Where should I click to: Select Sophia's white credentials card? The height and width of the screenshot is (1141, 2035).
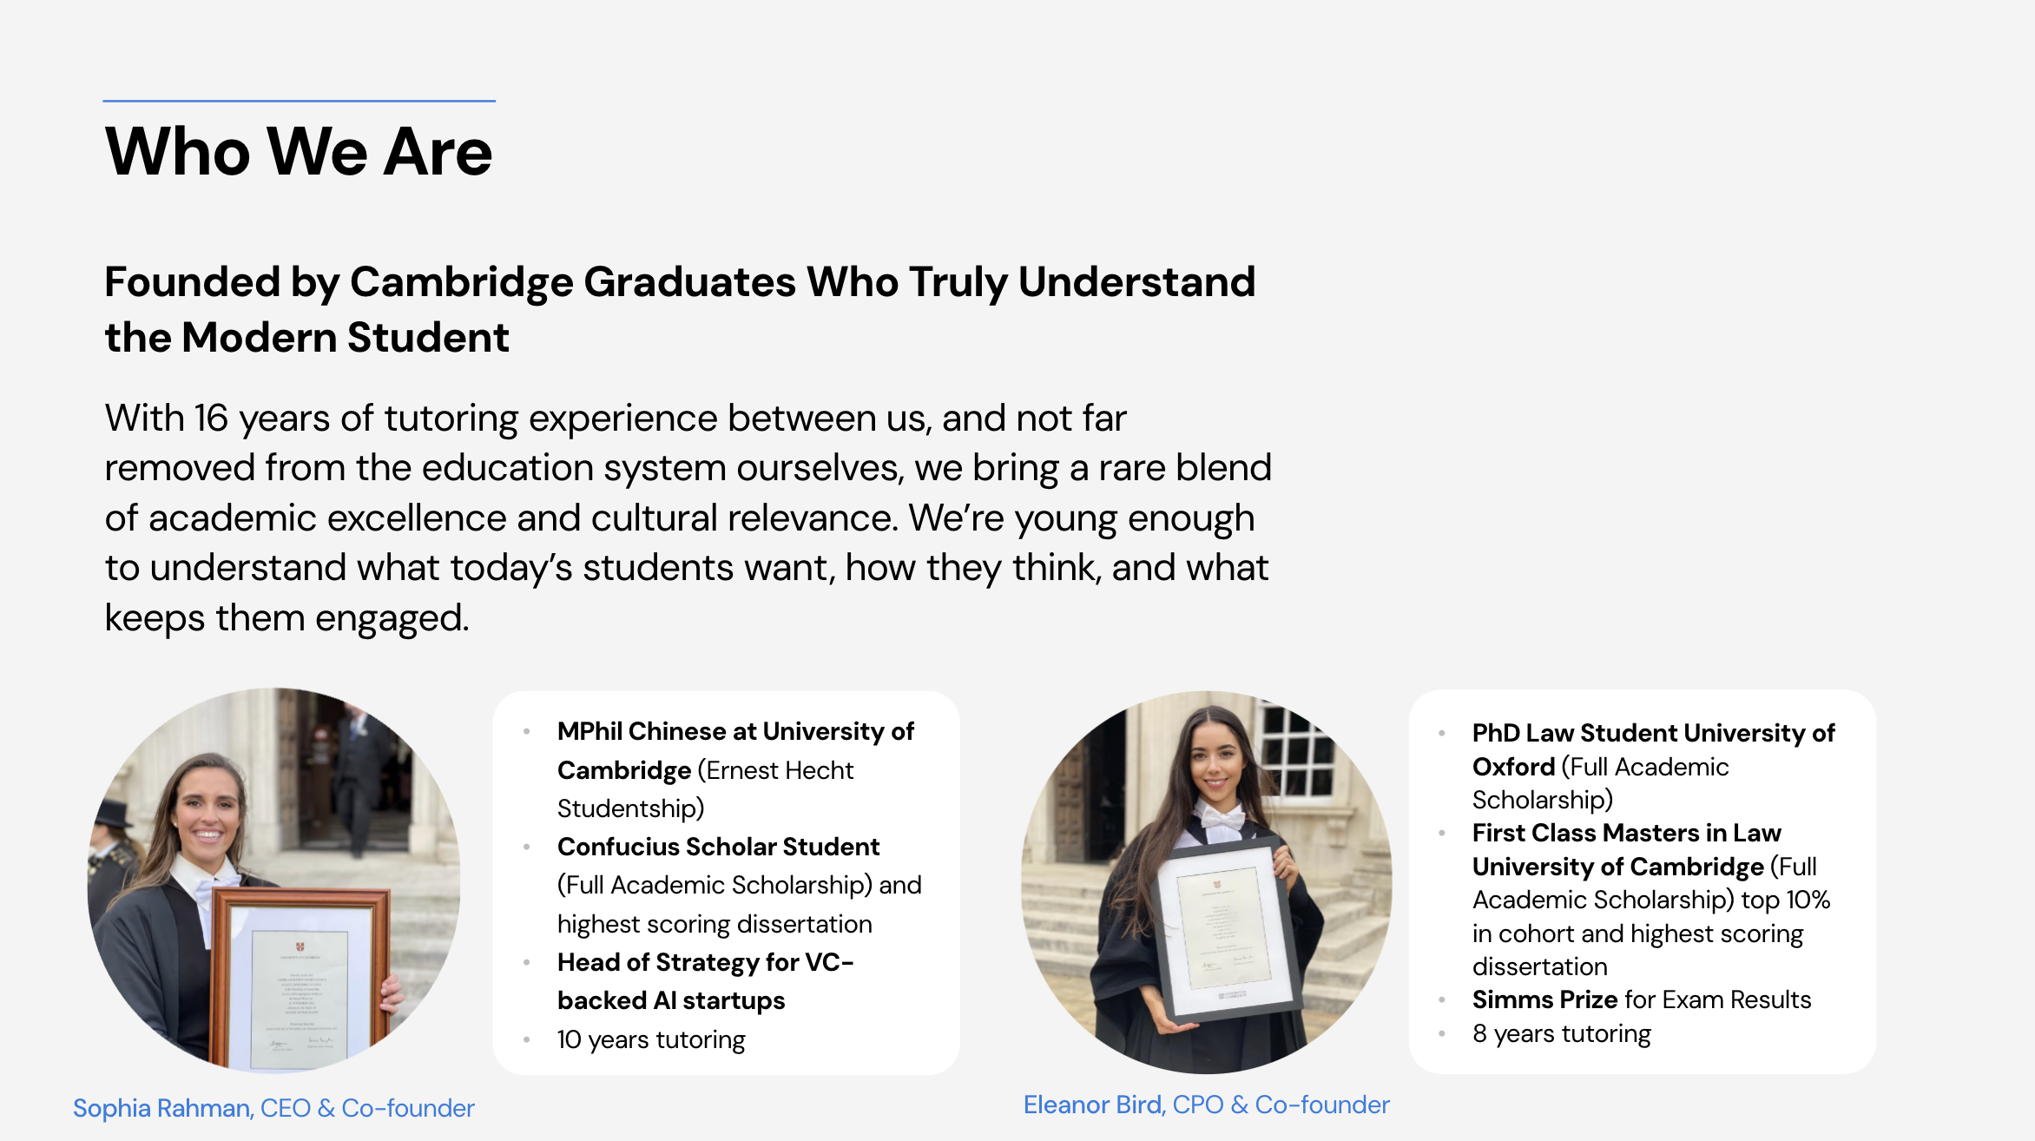pos(727,883)
